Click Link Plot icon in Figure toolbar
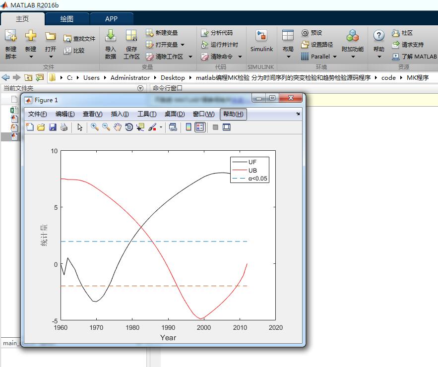438x367 pixels. (173, 127)
